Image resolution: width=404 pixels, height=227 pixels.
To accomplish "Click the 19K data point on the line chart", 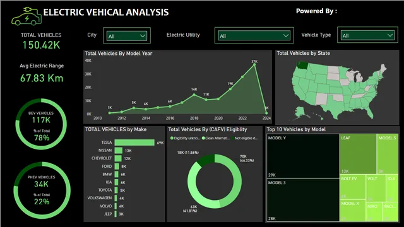I will [230, 89].
